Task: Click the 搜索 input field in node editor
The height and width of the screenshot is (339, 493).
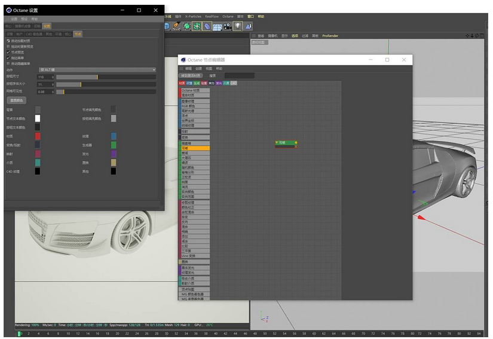Action: pyautogui.click(x=240, y=76)
